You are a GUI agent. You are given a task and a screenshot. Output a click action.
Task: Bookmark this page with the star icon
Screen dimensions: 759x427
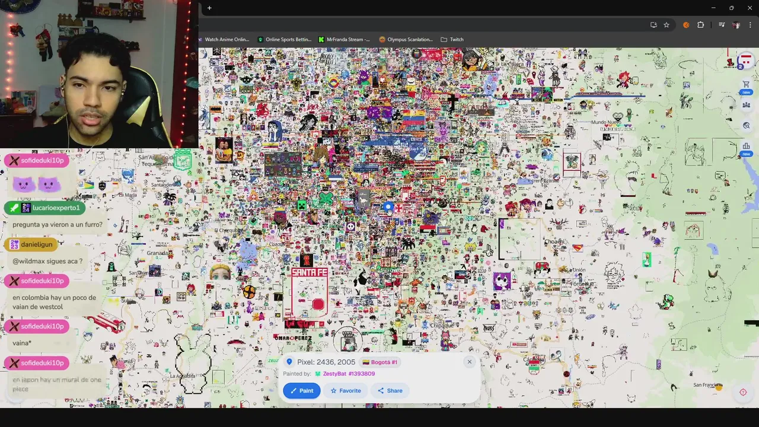666,25
